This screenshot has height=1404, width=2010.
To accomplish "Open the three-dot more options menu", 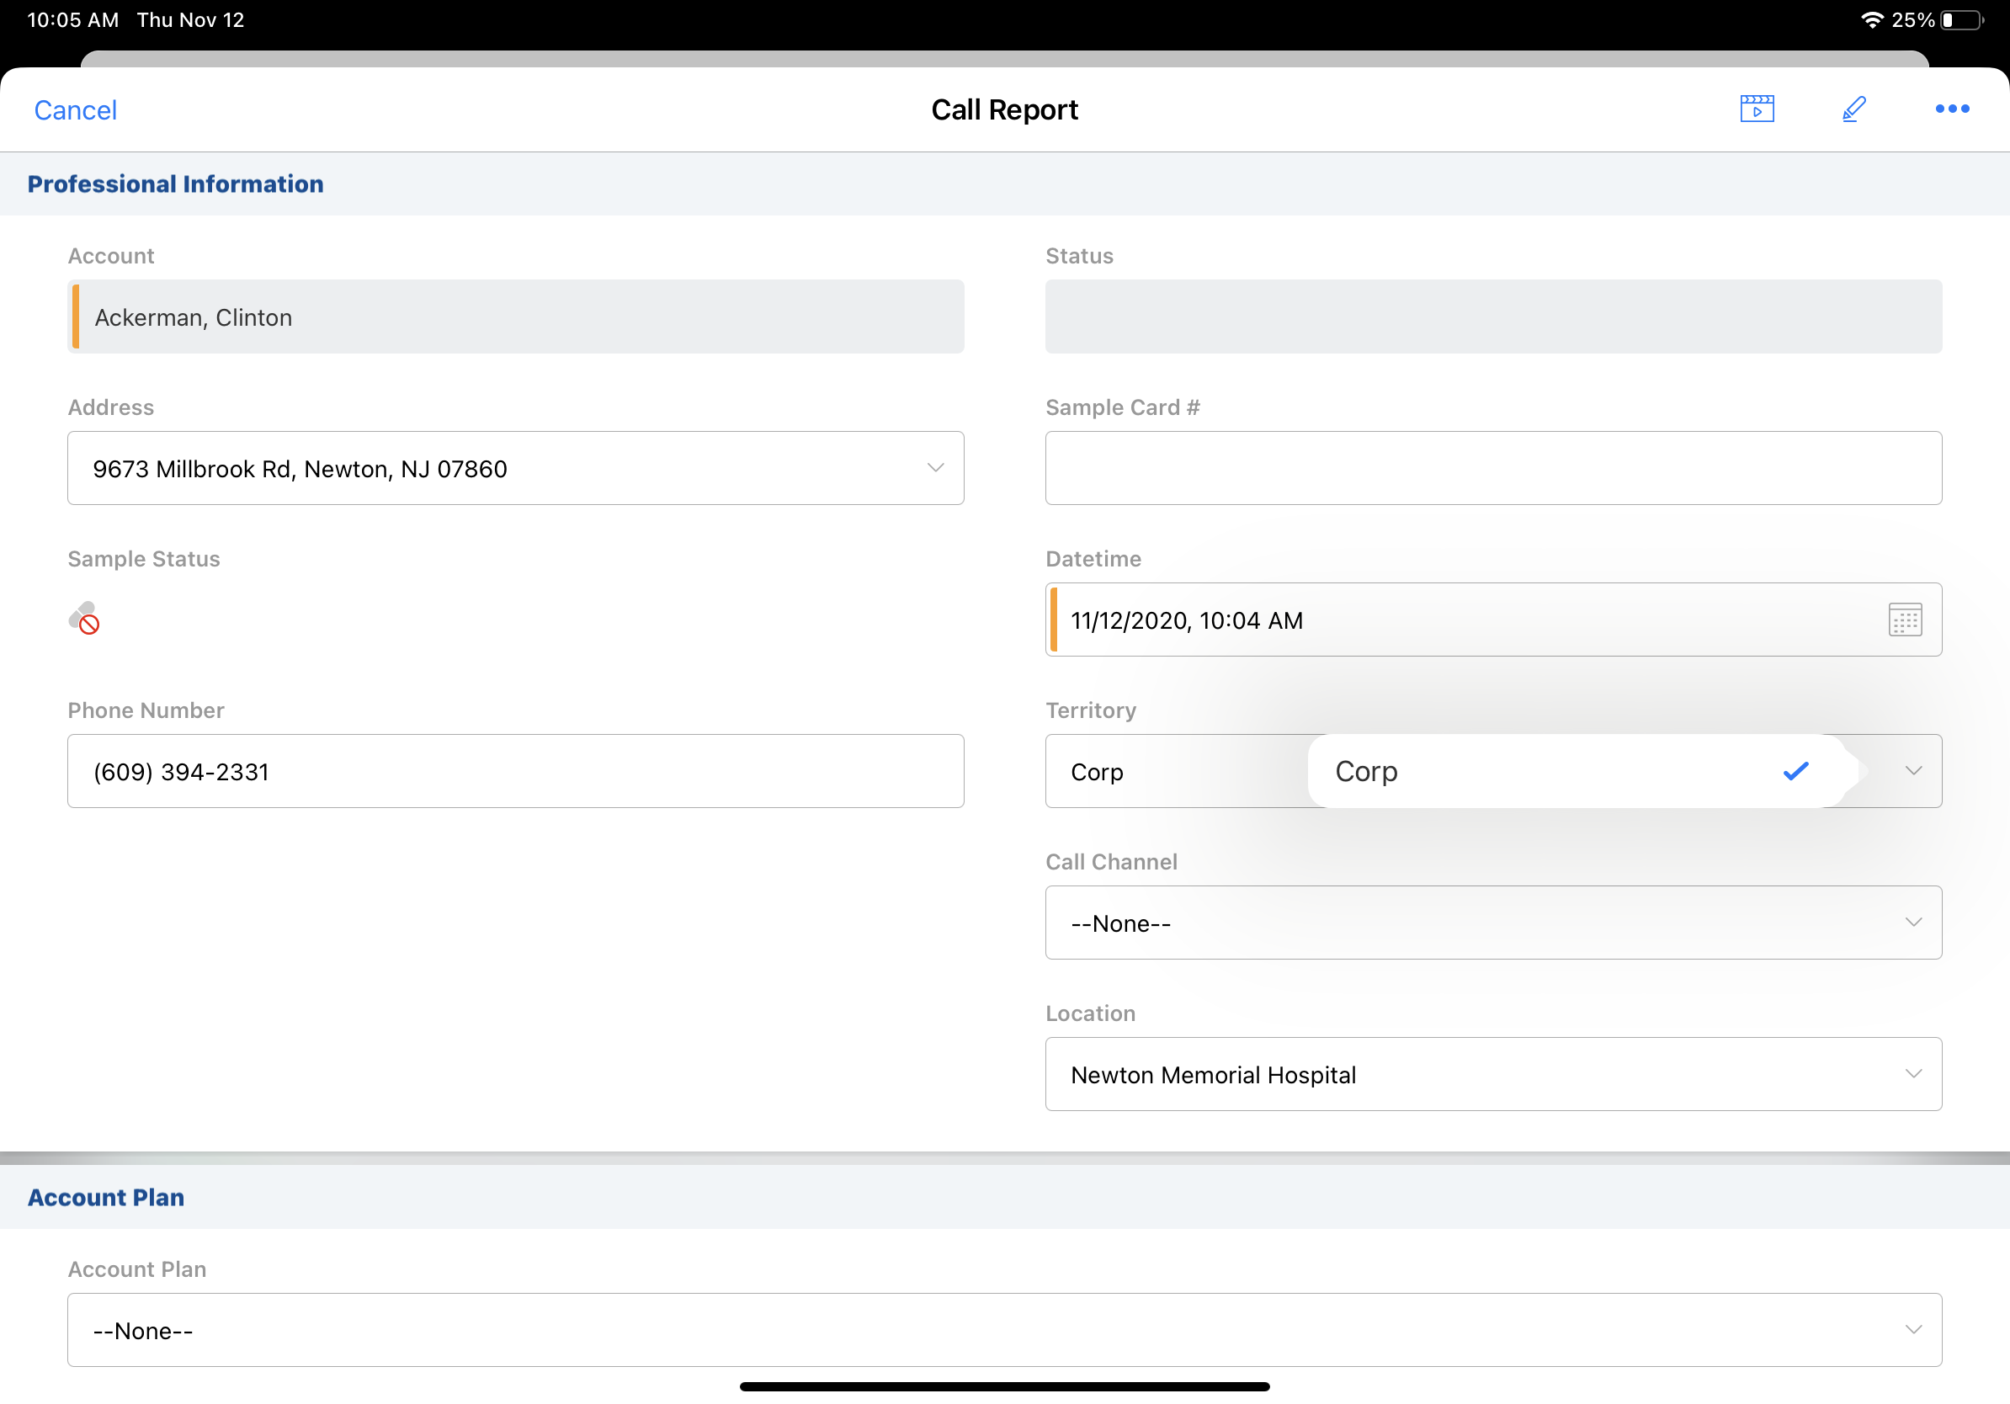I will point(1951,109).
